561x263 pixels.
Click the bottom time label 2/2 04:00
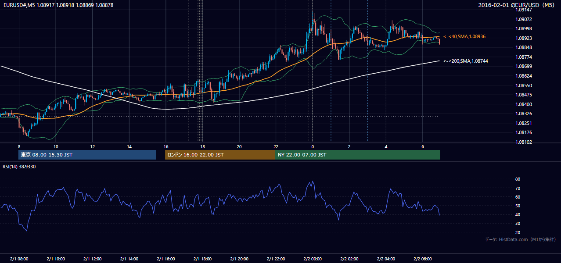(x=386, y=259)
